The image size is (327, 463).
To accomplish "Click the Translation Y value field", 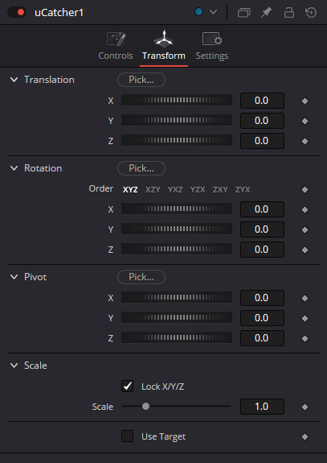I will click(262, 121).
